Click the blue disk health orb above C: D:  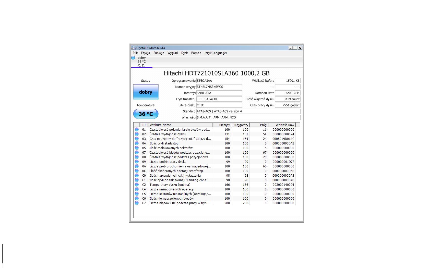(x=133, y=58)
